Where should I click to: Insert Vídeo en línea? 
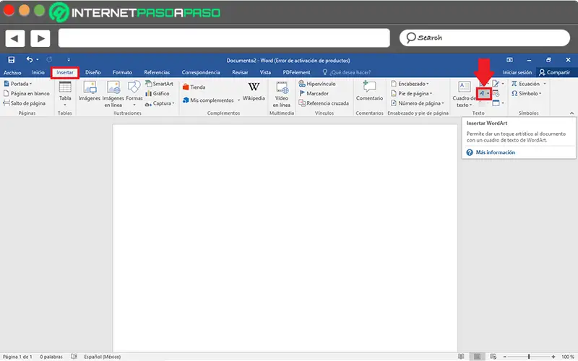click(x=282, y=94)
